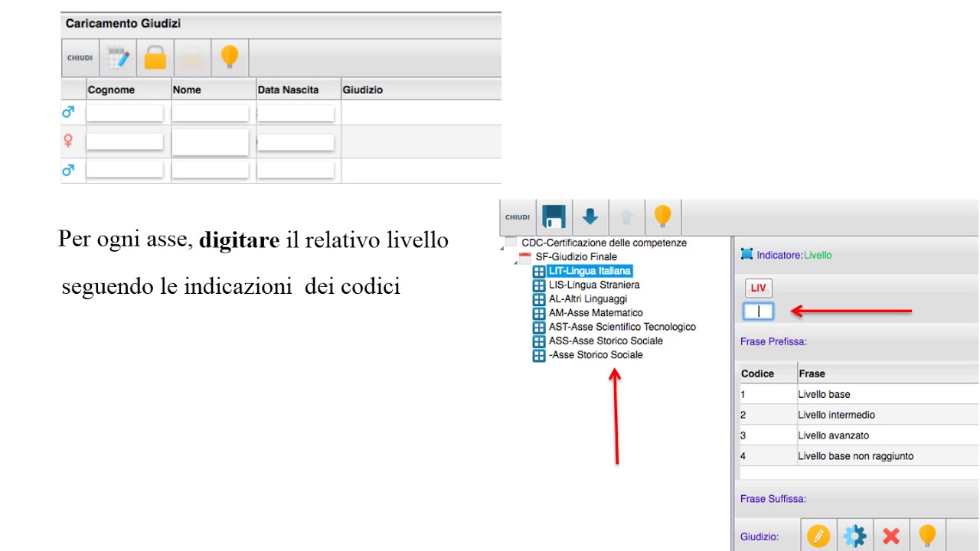The height and width of the screenshot is (551, 980).
Task: Click grid icon beside AL-Altri Linguaggi
Action: click(x=539, y=299)
